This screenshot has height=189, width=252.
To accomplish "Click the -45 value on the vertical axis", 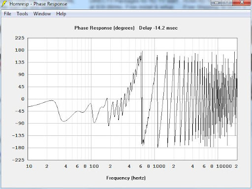I will click(x=20, y=111).
